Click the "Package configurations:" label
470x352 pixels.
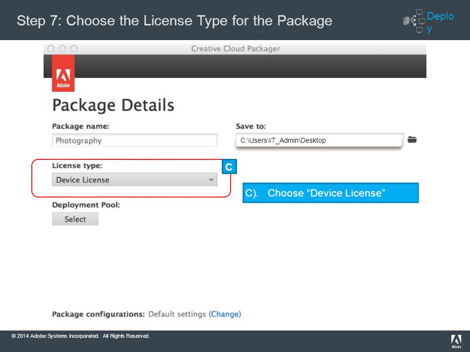(98, 314)
